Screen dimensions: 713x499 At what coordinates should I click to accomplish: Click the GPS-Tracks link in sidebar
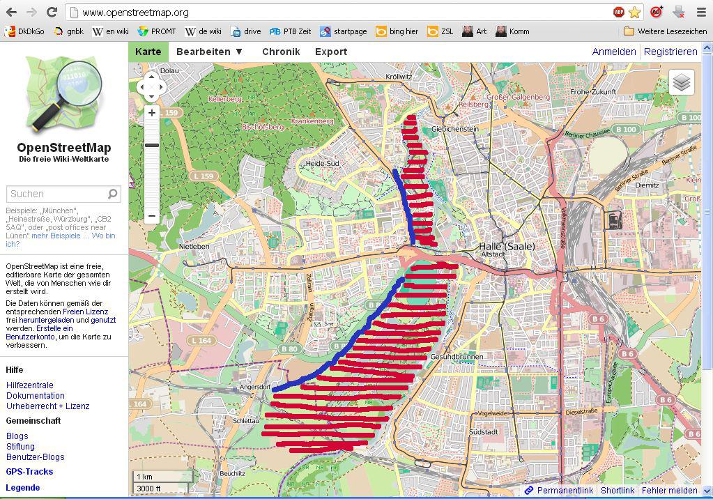tap(29, 472)
